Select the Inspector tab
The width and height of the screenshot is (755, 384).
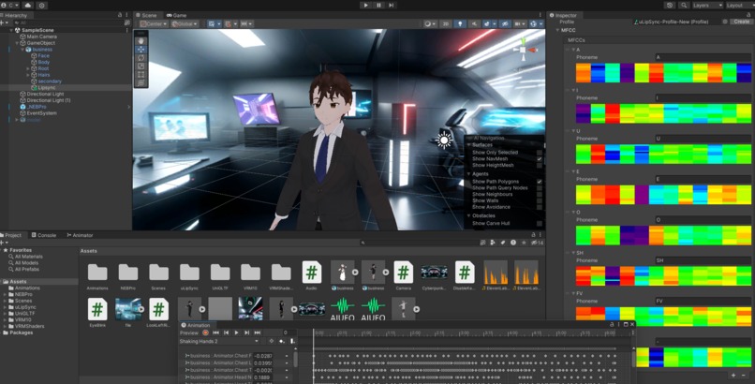(x=563, y=15)
